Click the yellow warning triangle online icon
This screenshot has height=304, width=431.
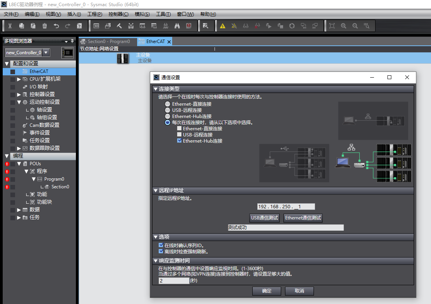223,26
